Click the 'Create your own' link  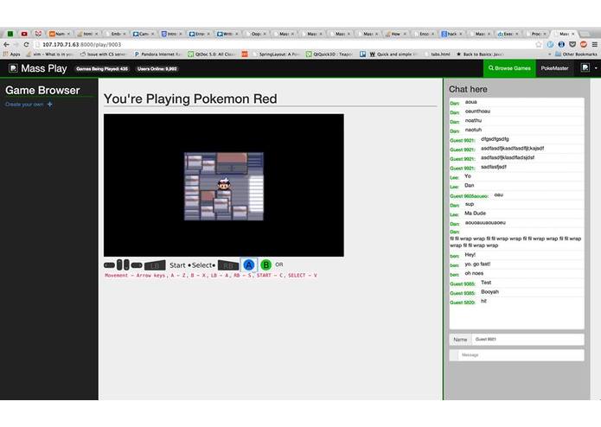click(24, 105)
